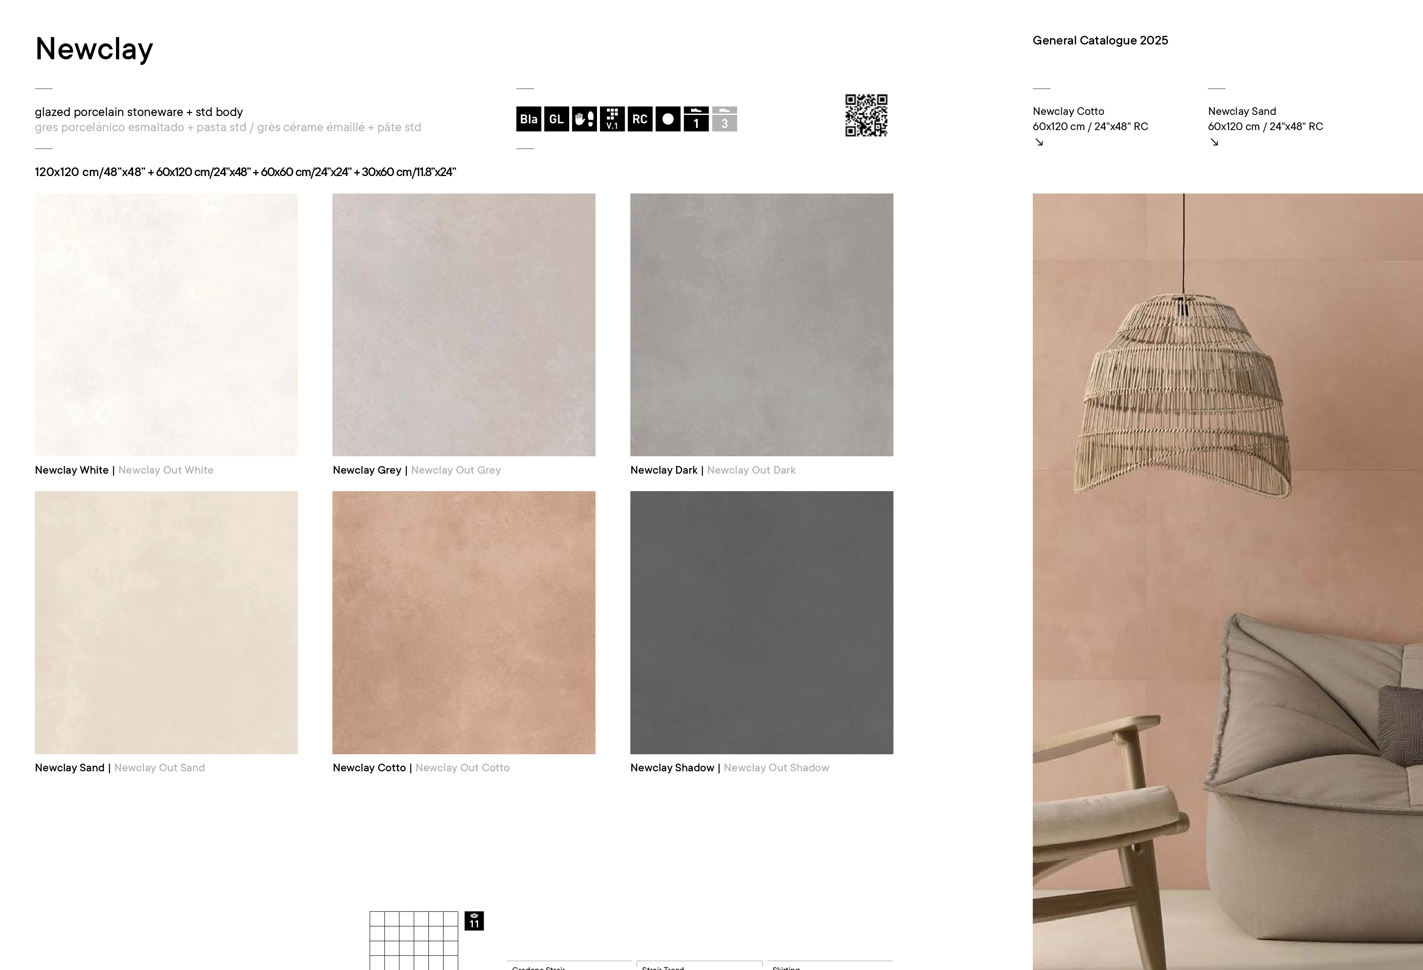Image resolution: width=1423 pixels, height=970 pixels.
Task: Click the white circle icon
Action: (668, 119)
